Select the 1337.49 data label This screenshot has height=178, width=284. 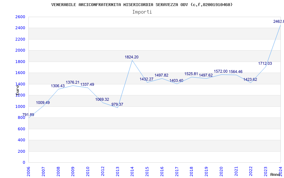point(87,84)
